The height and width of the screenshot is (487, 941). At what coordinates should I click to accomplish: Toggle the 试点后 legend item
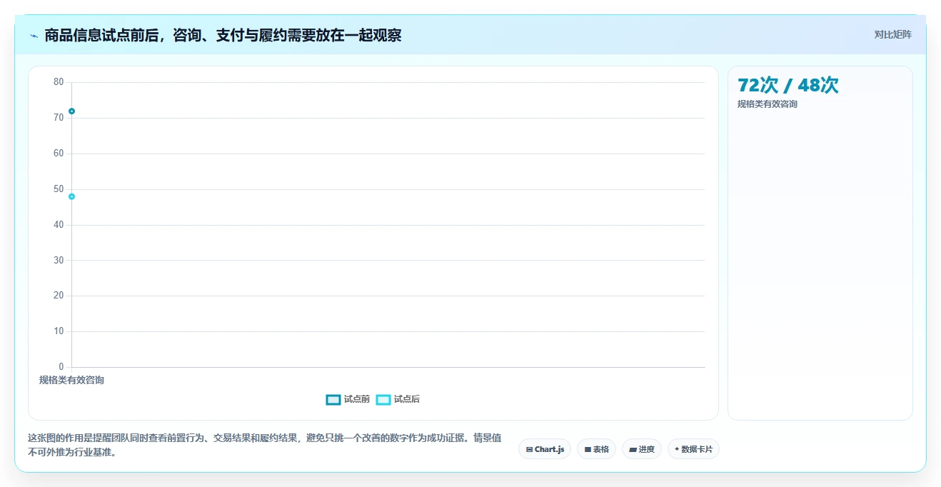tap(398, 399)
